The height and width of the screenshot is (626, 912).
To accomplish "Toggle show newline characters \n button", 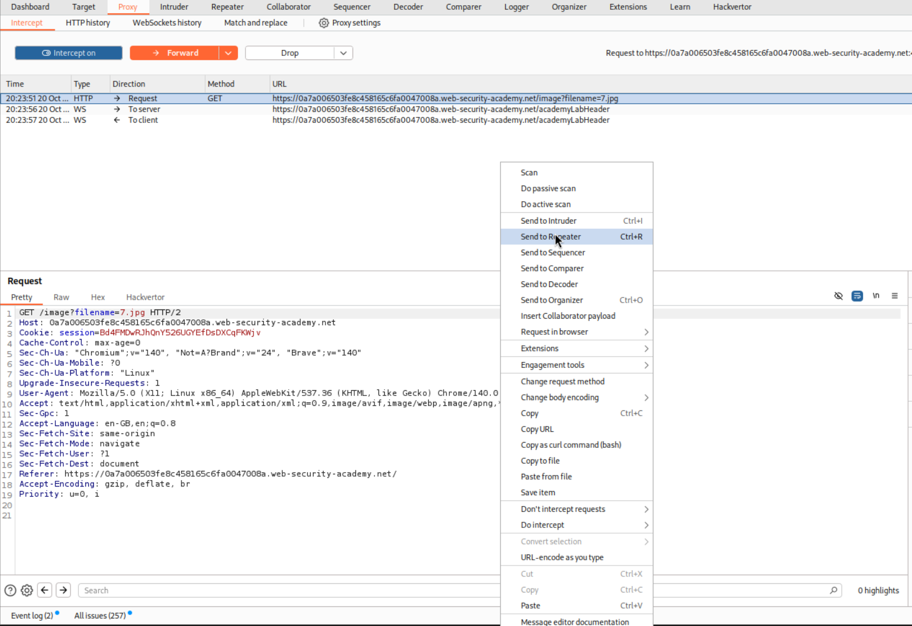I will [876, 296].
